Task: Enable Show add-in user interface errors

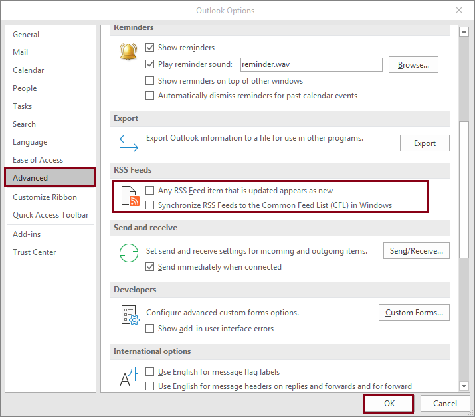Action: point(149,329)
